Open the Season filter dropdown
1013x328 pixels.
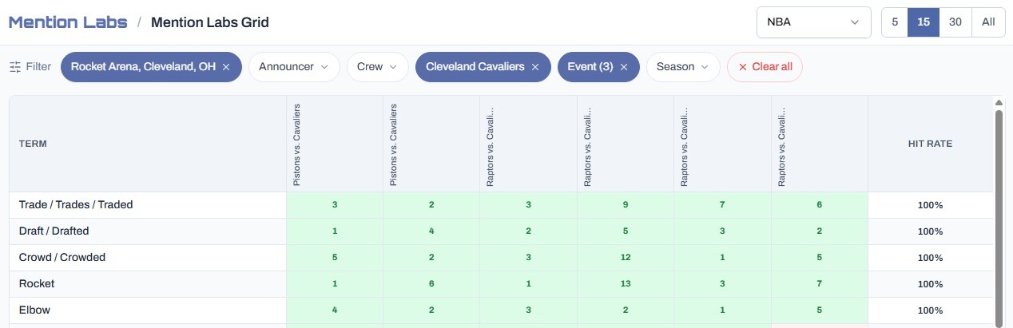[x=683, y=67]
